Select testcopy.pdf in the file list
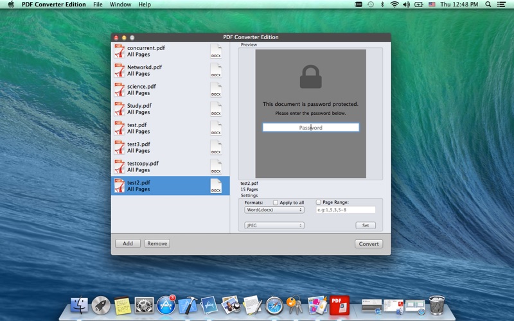 [x=170, y=167]
